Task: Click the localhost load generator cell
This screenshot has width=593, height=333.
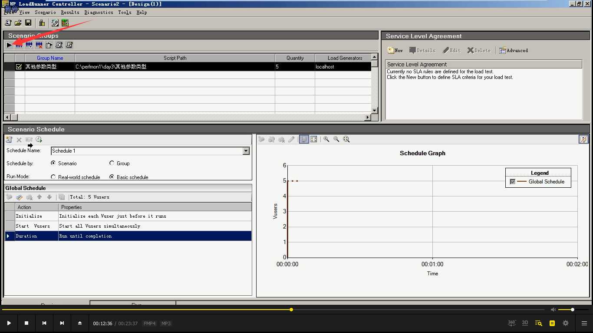Action: [x=343, y=67]
